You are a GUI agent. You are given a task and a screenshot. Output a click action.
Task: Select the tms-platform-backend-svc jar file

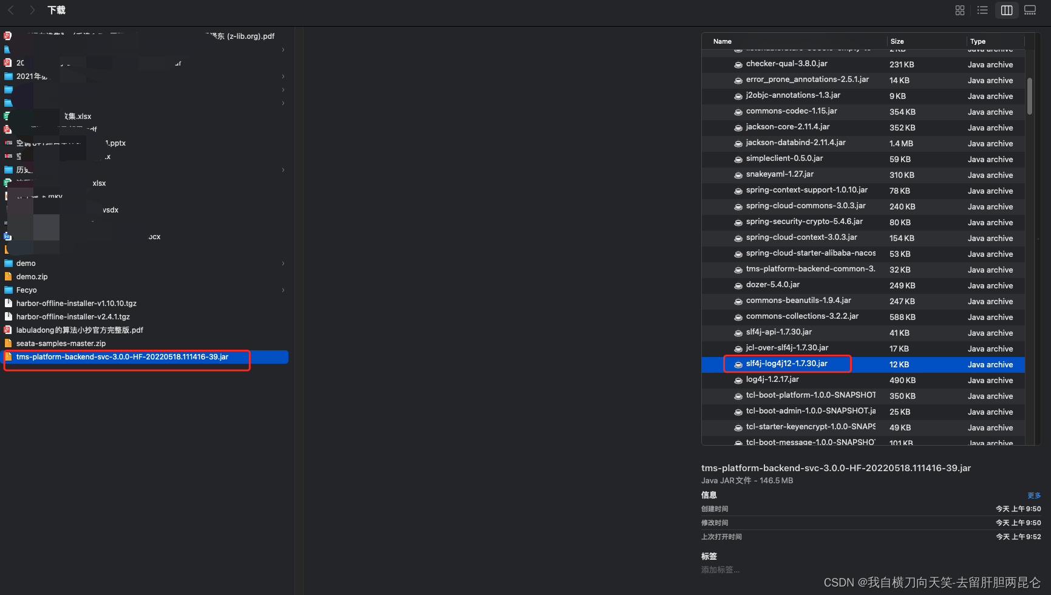(146, 357)
